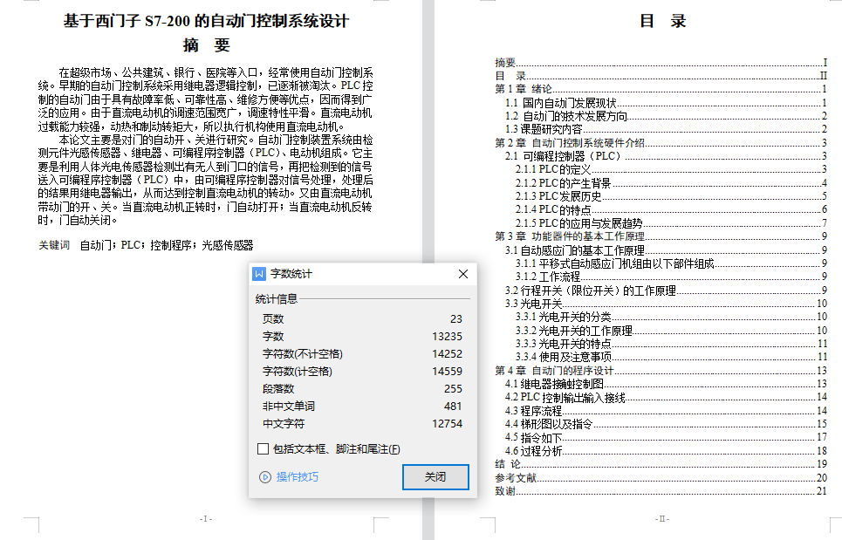Image resolution: width=842 pixels, height=540 pixels.
Task: Click 3.3.4 使用及注意事项 entry
Action: click(563, 357)
